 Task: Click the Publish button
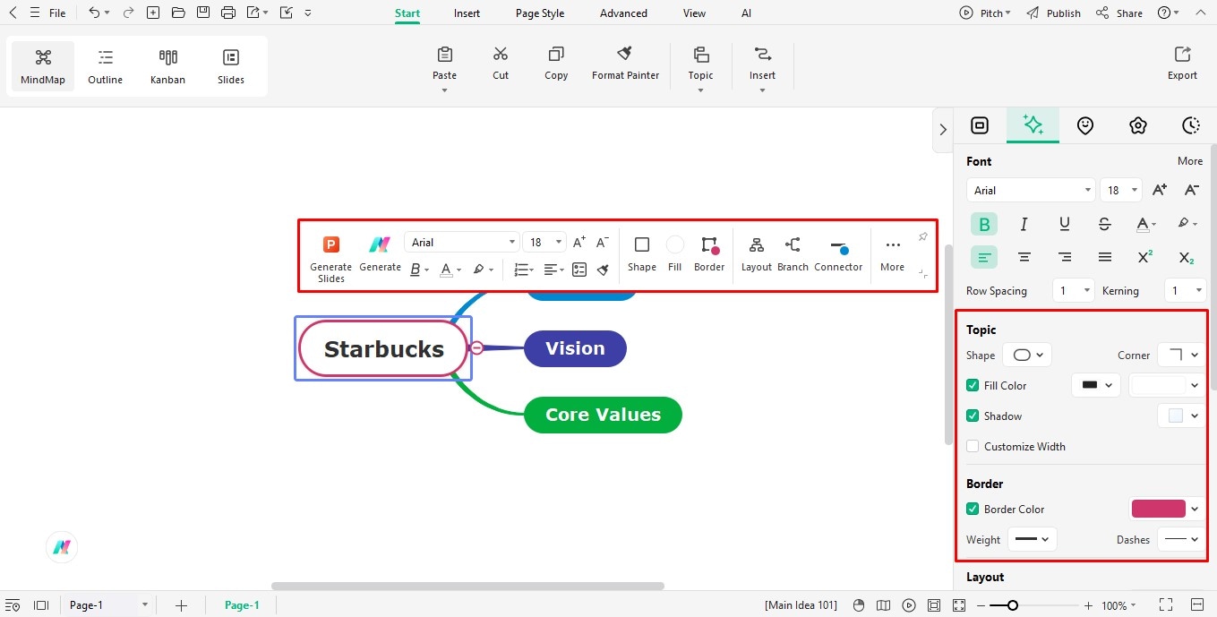point(1054,13)
